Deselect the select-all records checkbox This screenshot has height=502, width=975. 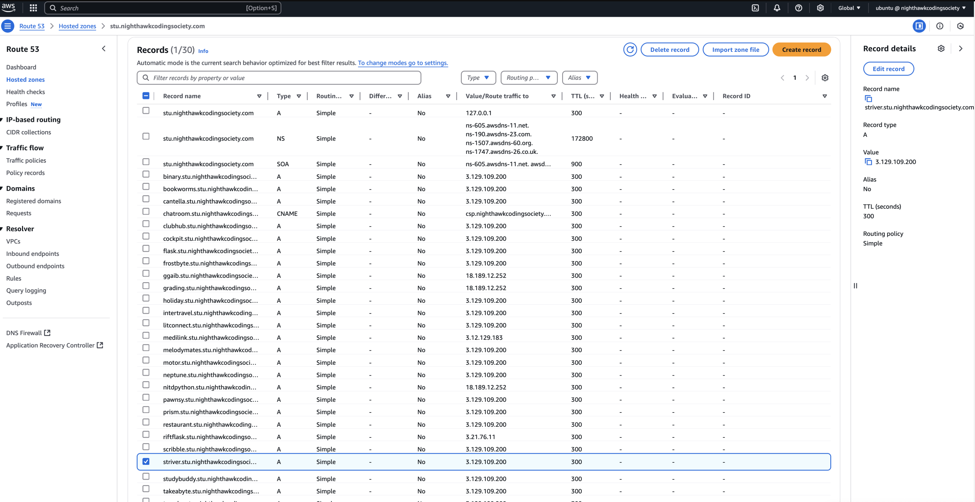pyautogui.click(x=146, y=96)
